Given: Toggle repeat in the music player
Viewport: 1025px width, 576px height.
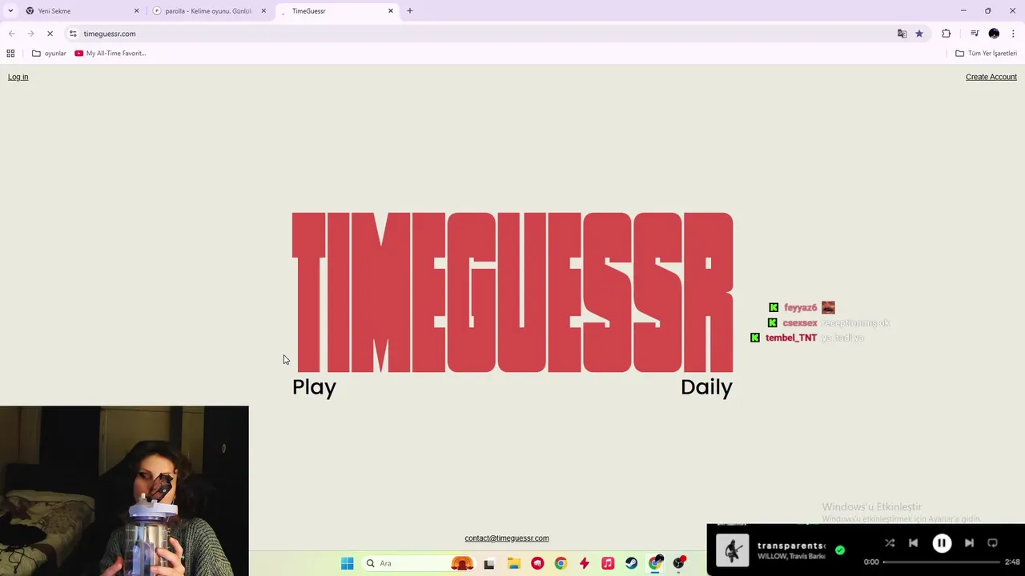Looking at the screenshot, I should [x=992, y=542].
